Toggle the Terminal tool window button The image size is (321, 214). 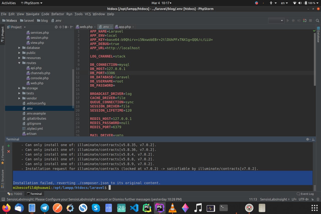(x=35, y=194)
